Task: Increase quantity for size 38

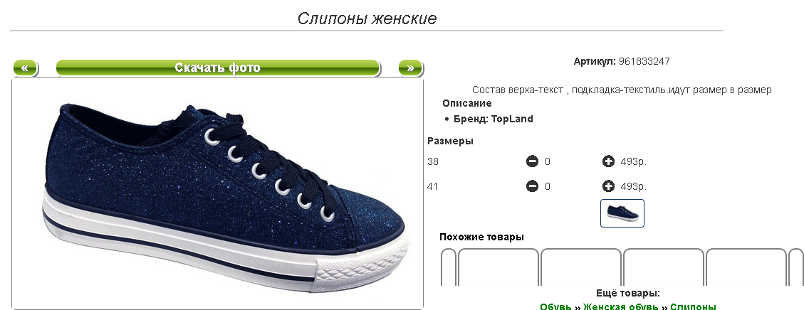Action: pyautogui.click(x=608, y=161)
